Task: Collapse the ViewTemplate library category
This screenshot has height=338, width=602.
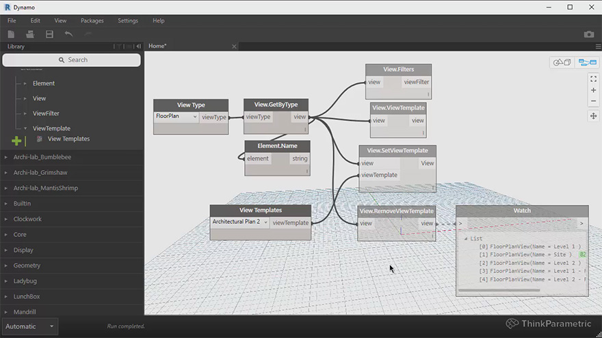Action: (25, 128)
